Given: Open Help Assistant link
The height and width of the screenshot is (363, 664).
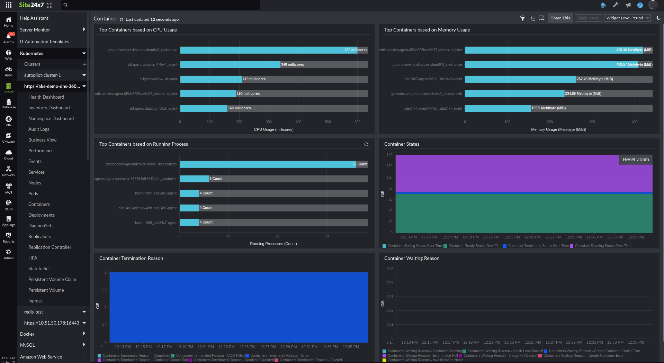Looking at the screenshot, I should (34, 18).
